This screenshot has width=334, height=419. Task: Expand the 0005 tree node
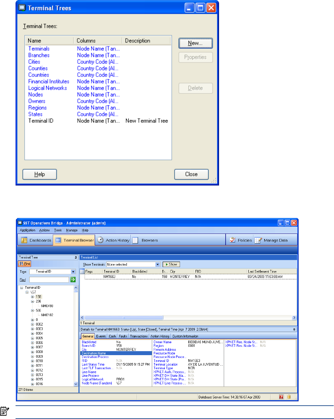click(x=33, y=338)
